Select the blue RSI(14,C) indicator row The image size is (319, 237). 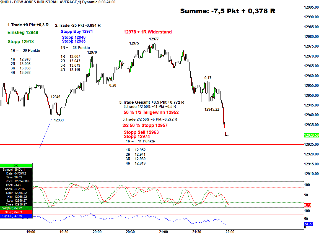click(x=16, y=216)
